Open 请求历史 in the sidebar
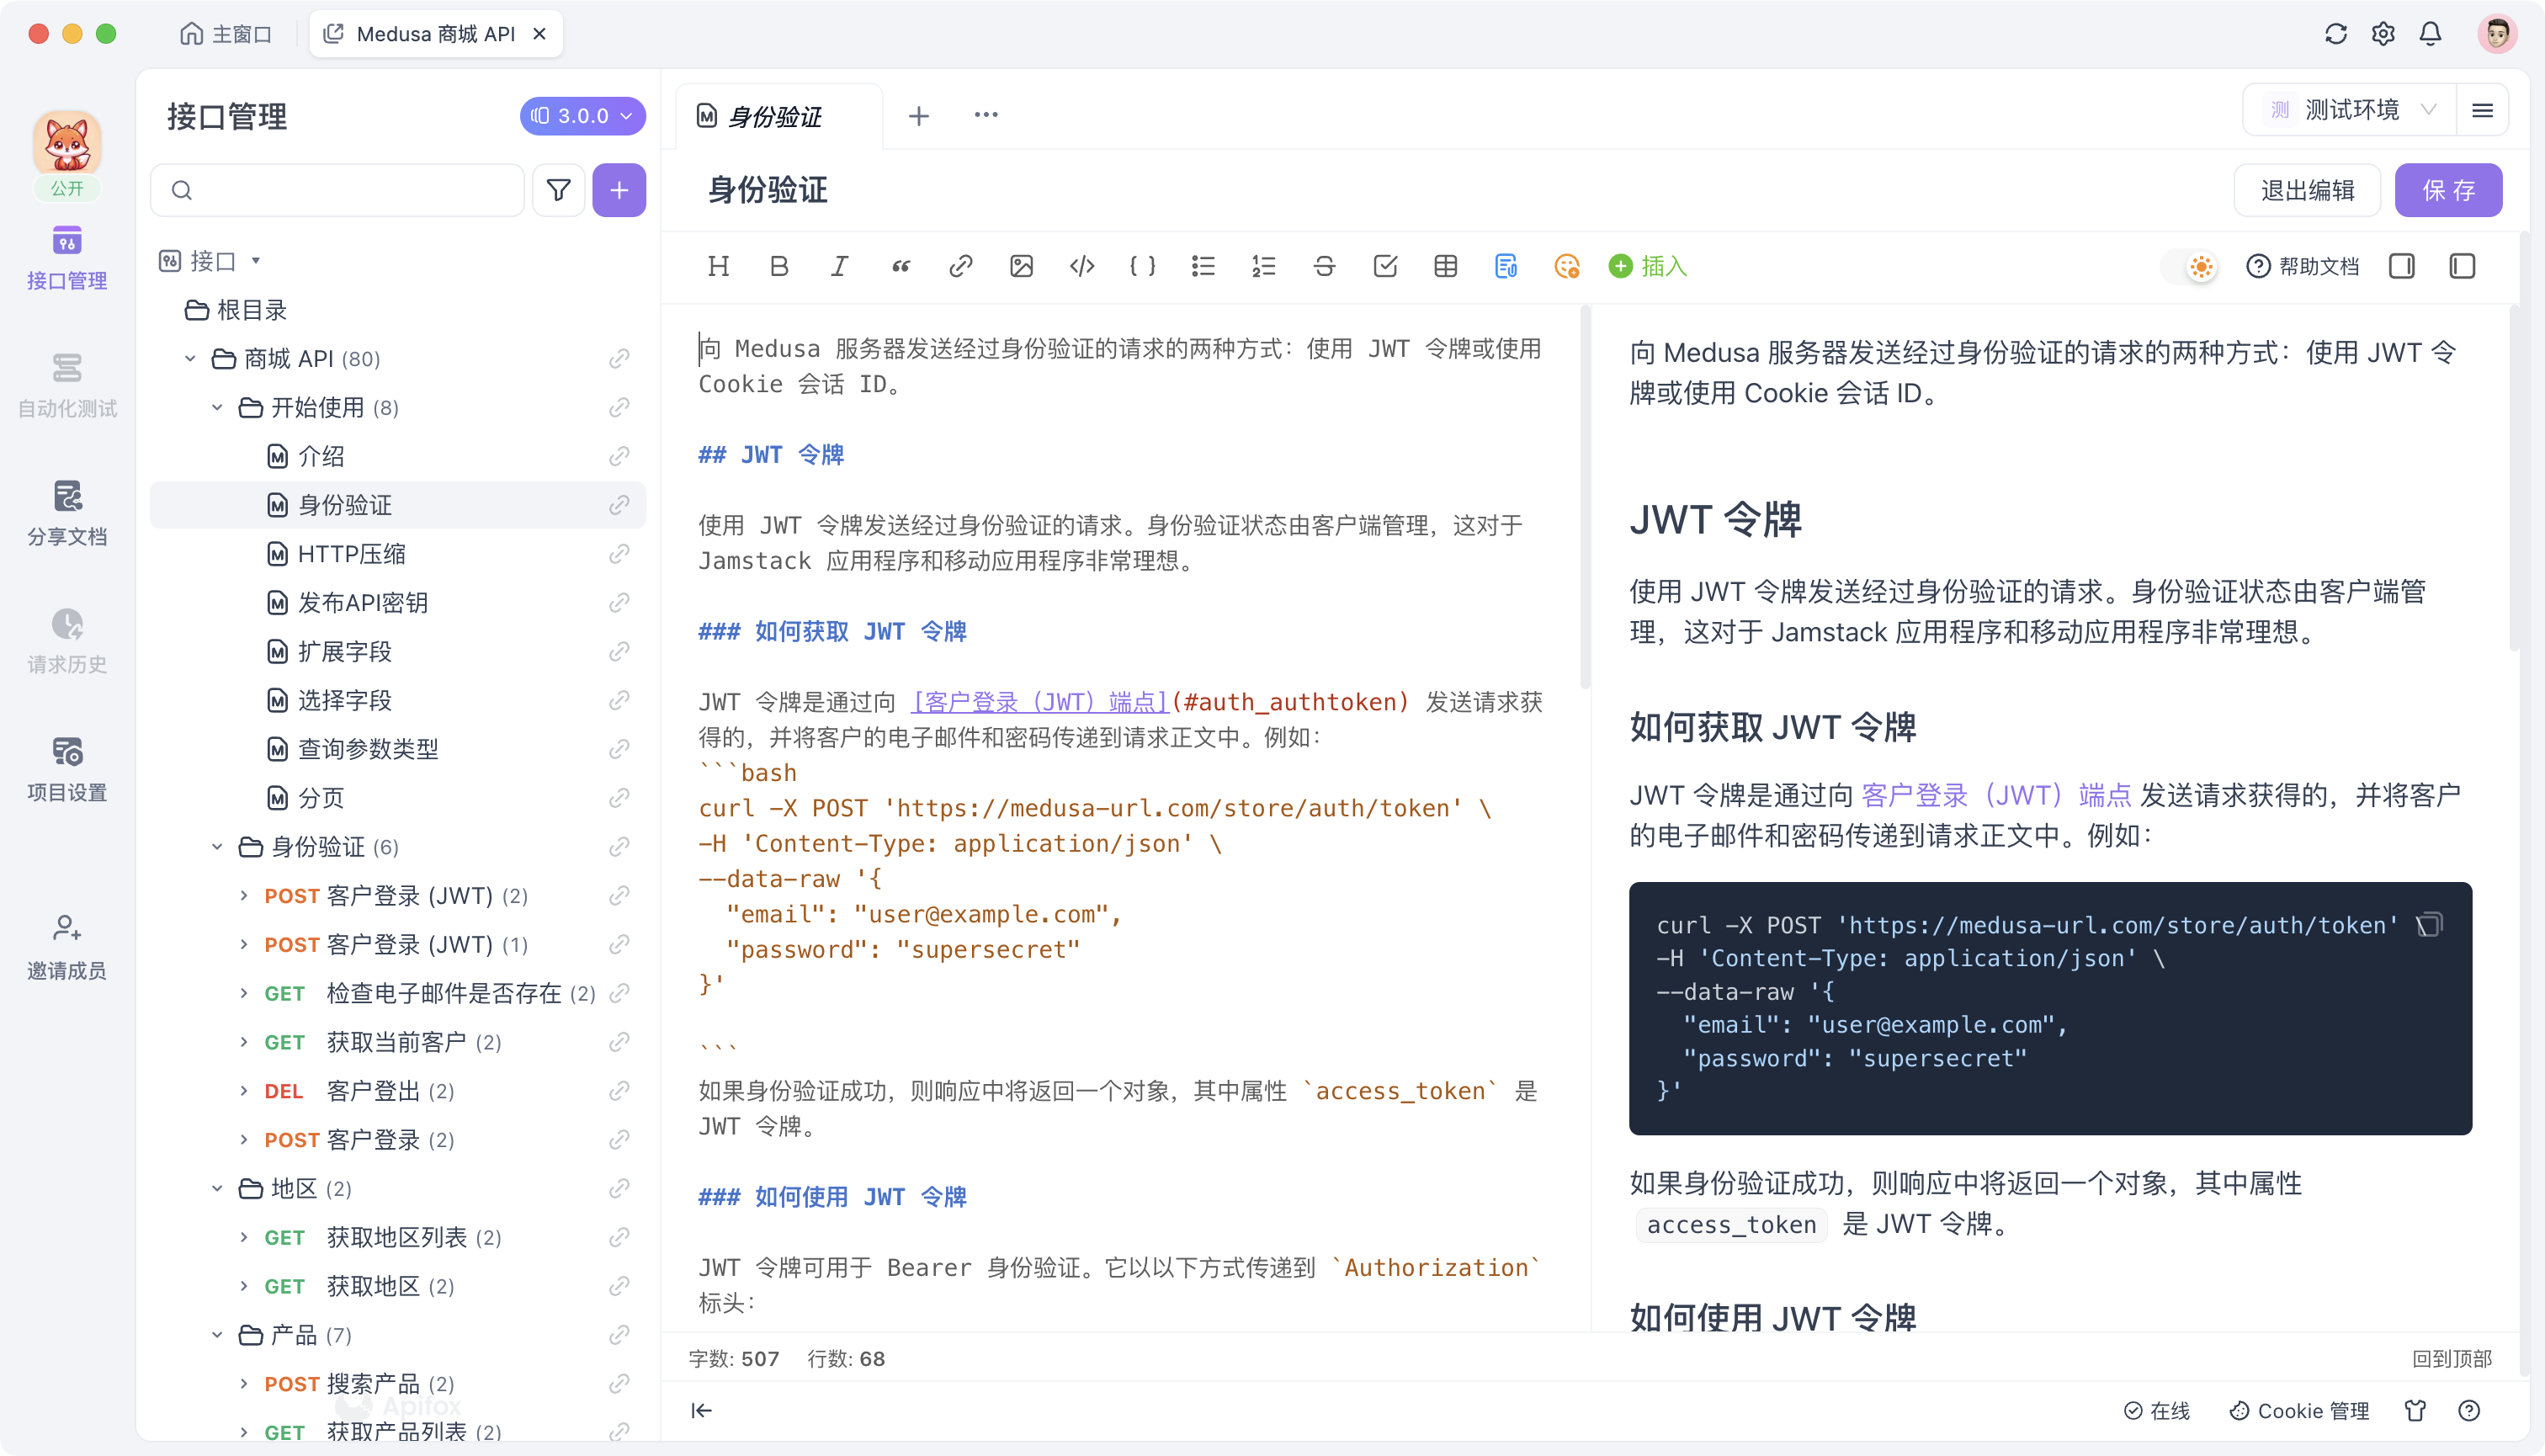2545x1456 pixels. pos(66,641)
